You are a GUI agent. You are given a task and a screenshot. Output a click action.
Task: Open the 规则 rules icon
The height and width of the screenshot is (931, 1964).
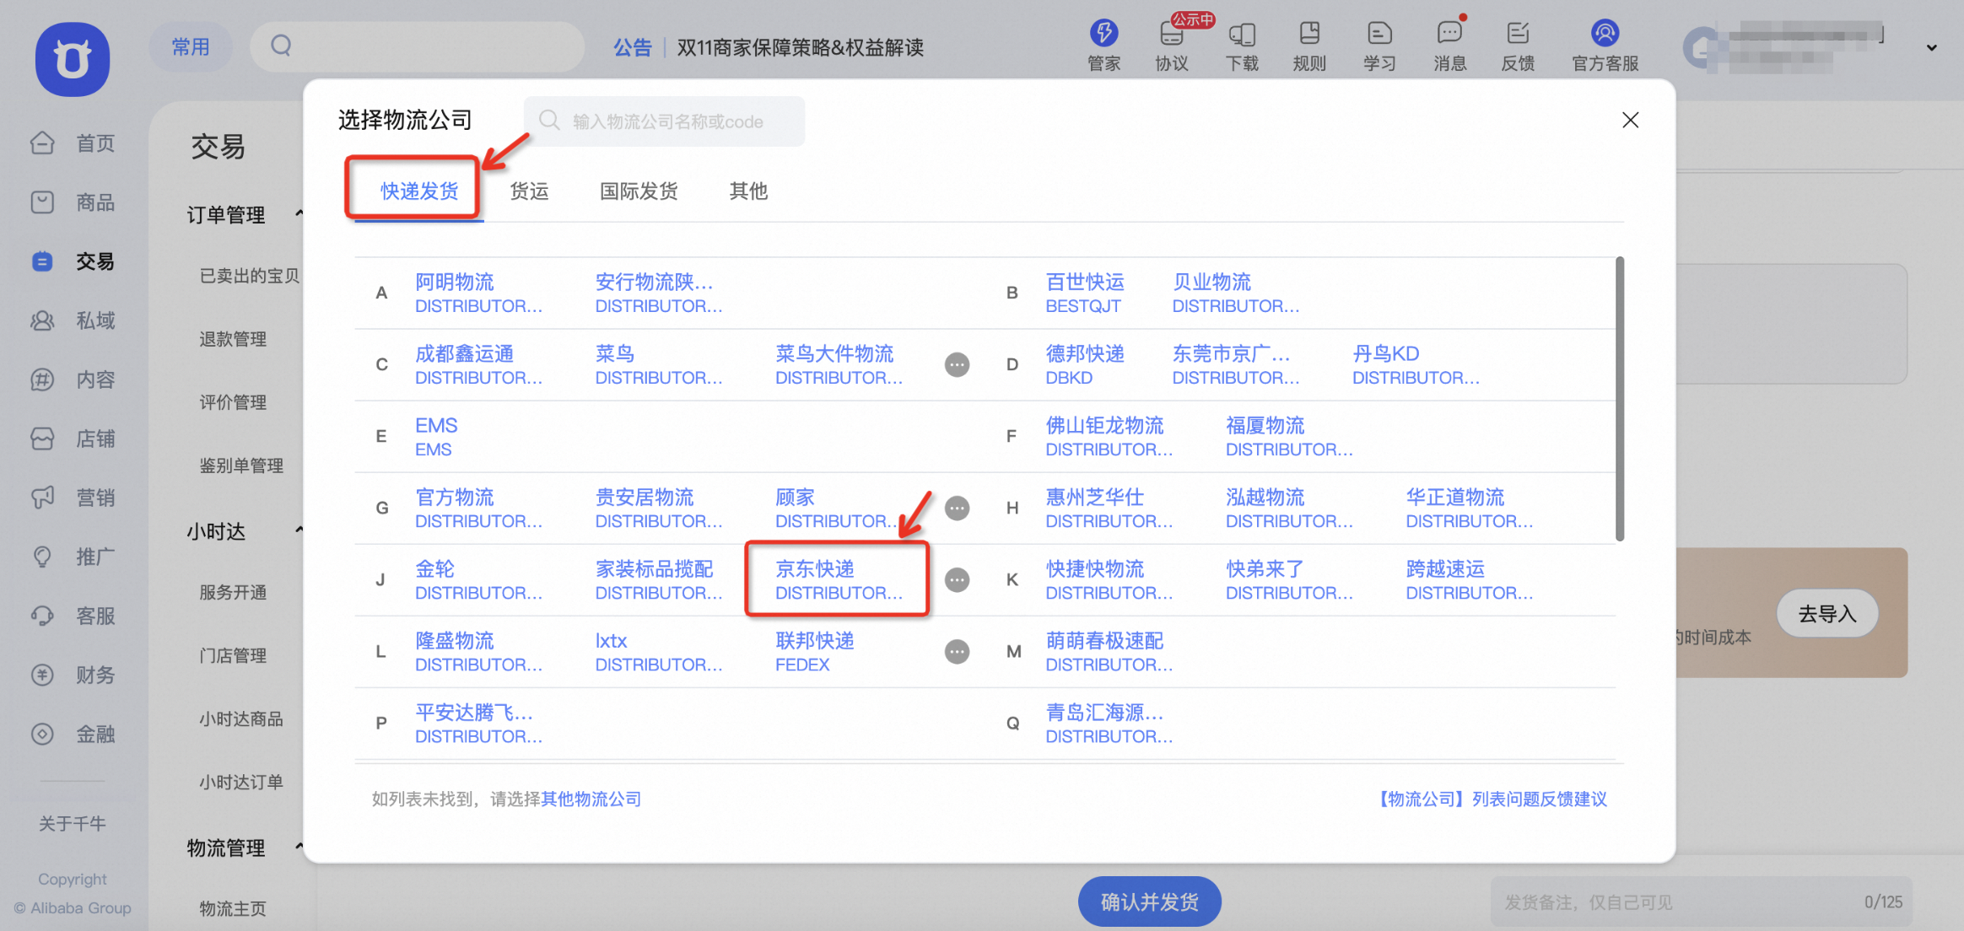[x=1309, y=46]
